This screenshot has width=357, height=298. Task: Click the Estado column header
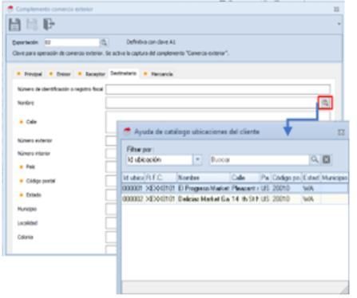[x=311, y=178]
